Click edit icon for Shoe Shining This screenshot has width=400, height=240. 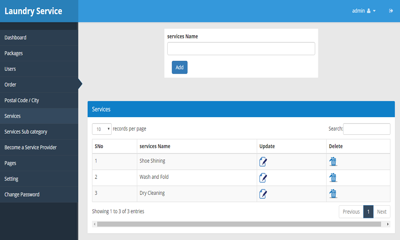[x=263, y=162]
